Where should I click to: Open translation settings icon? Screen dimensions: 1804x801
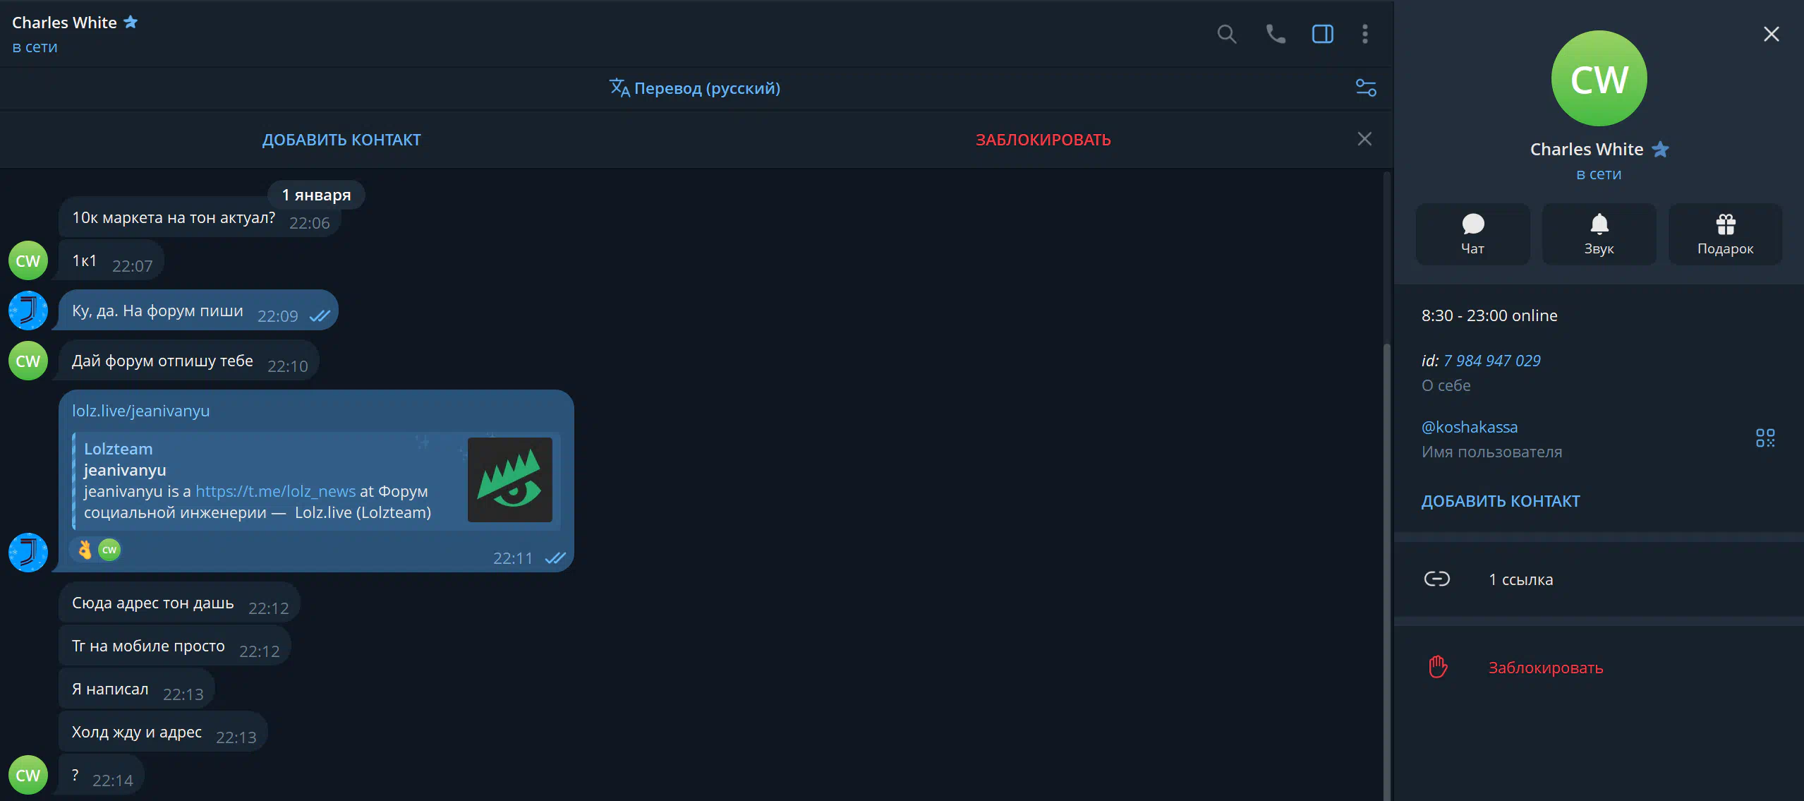1366,88
